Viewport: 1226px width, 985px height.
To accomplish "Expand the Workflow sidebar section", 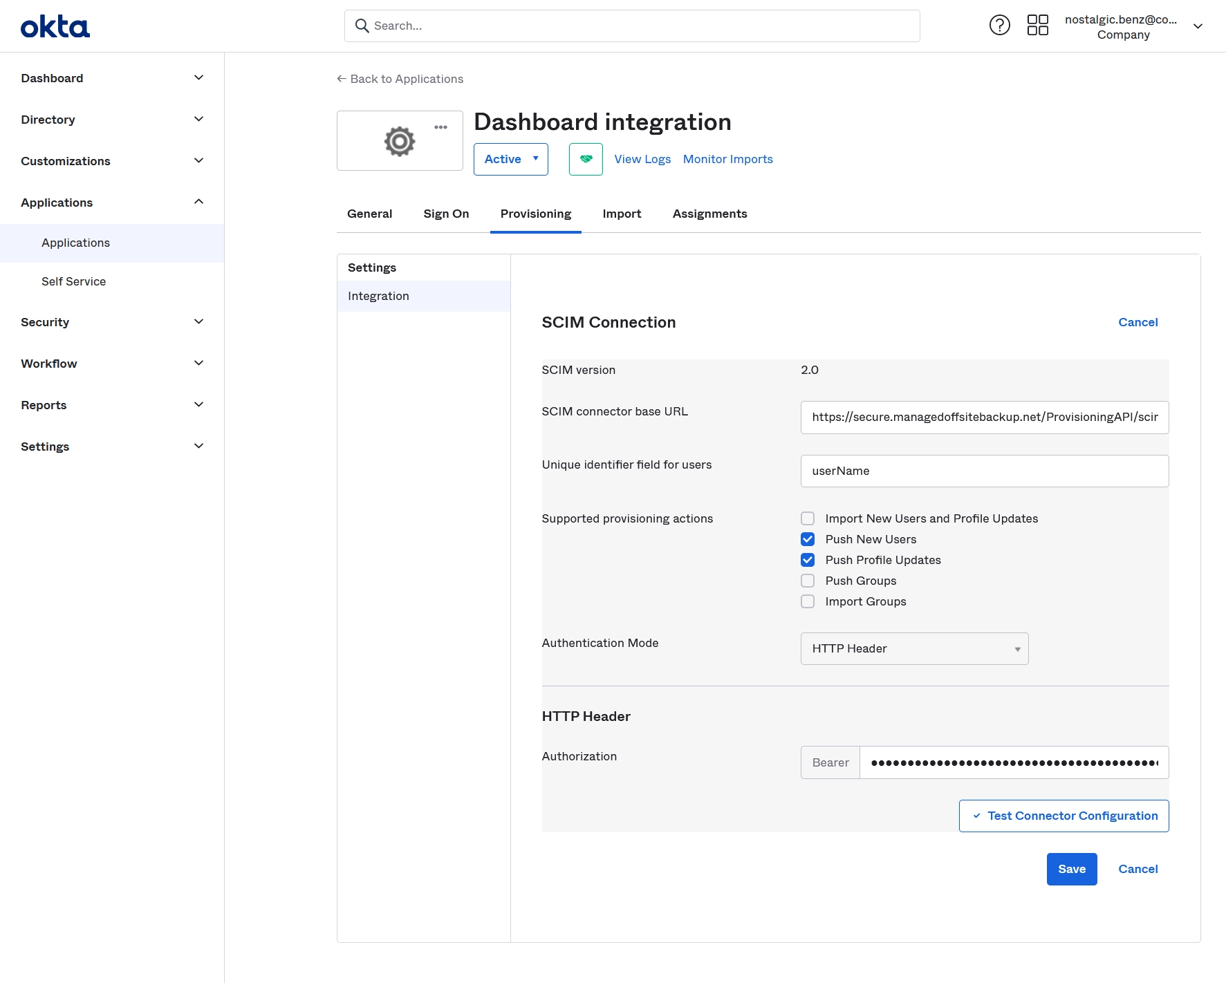I will [x=112, y=364].
